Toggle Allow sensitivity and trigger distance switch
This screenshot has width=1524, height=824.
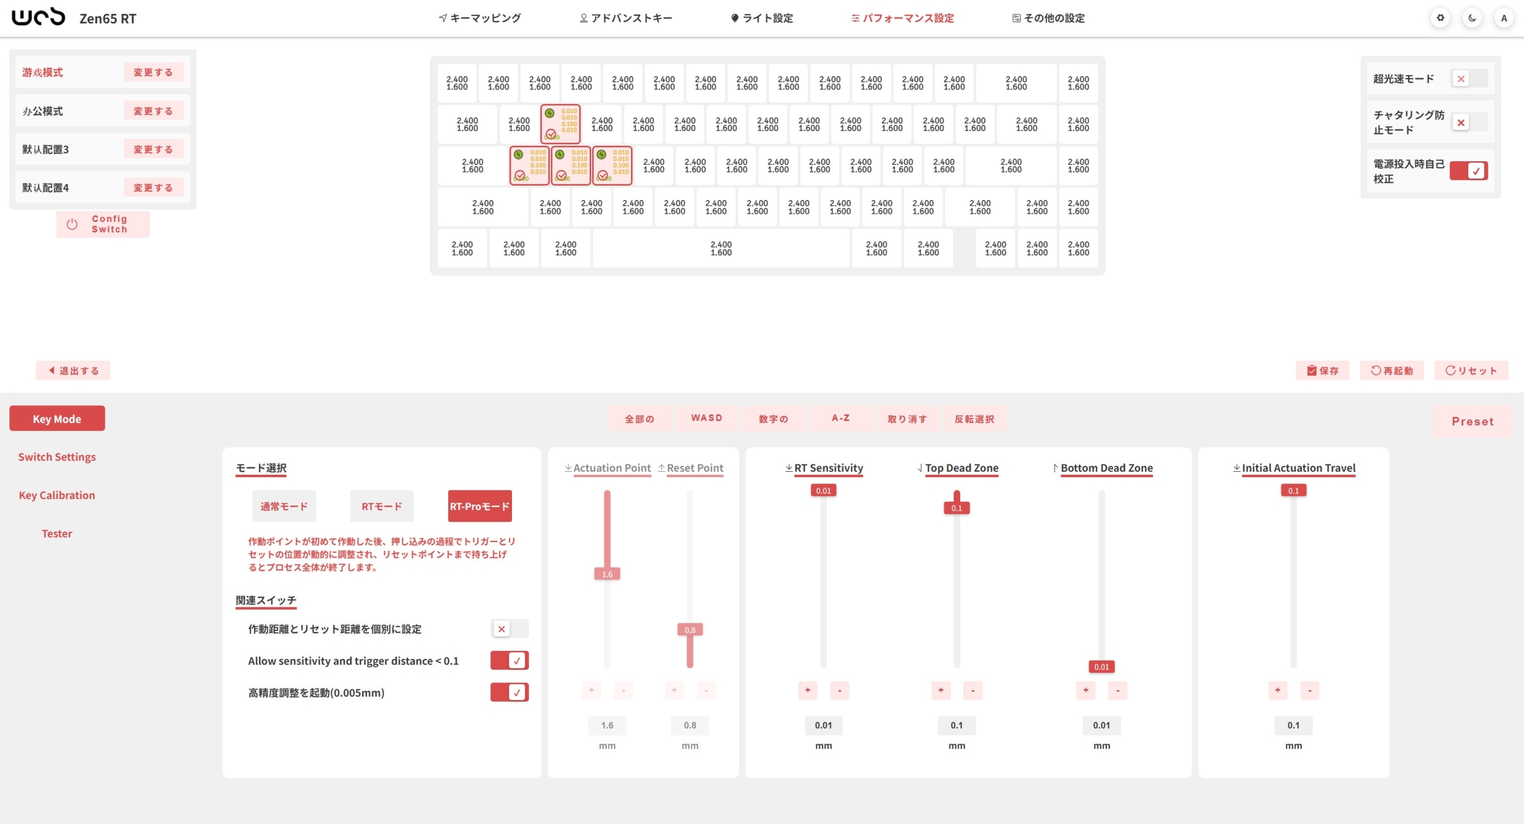pyautogui.click(x=510, y=660)
